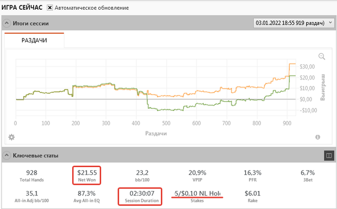Collapse the Ключевые статы section
Viewport: 337px width, 209px height.
[x=7, y=155]
